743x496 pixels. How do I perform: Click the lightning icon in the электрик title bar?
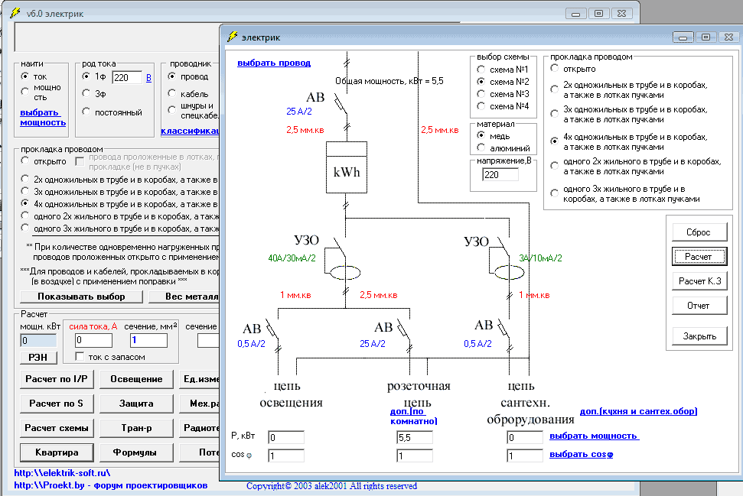(x=232, y=36)
